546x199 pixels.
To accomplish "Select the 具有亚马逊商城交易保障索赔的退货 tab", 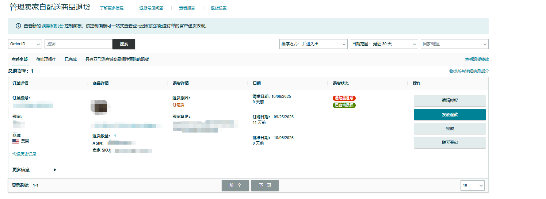I will coord(117,59).
